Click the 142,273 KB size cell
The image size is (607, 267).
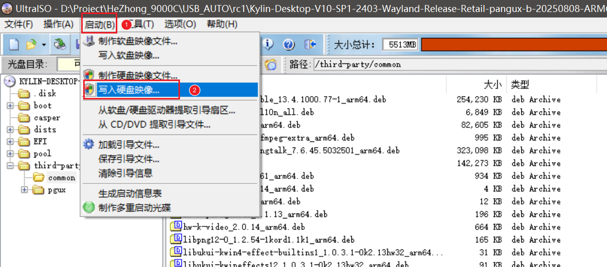[480, 163]
